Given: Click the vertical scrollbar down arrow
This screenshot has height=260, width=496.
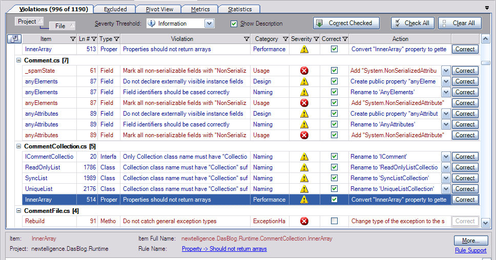Looking at the screenshot, I should (x=486, y=222).
